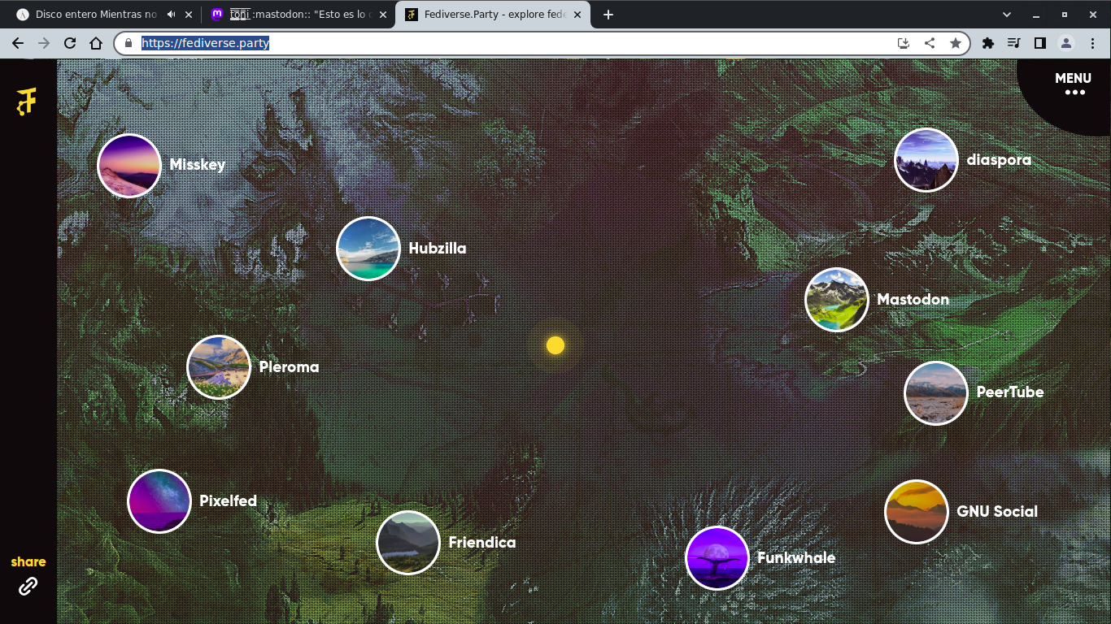The width and height of the screenshot is (1111, 624).
Task: Close the Fediverse.Party tab
Action: pos(578,15)
